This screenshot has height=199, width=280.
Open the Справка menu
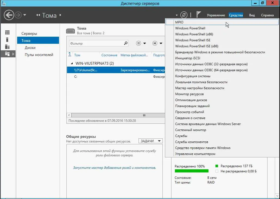point(267,15)
